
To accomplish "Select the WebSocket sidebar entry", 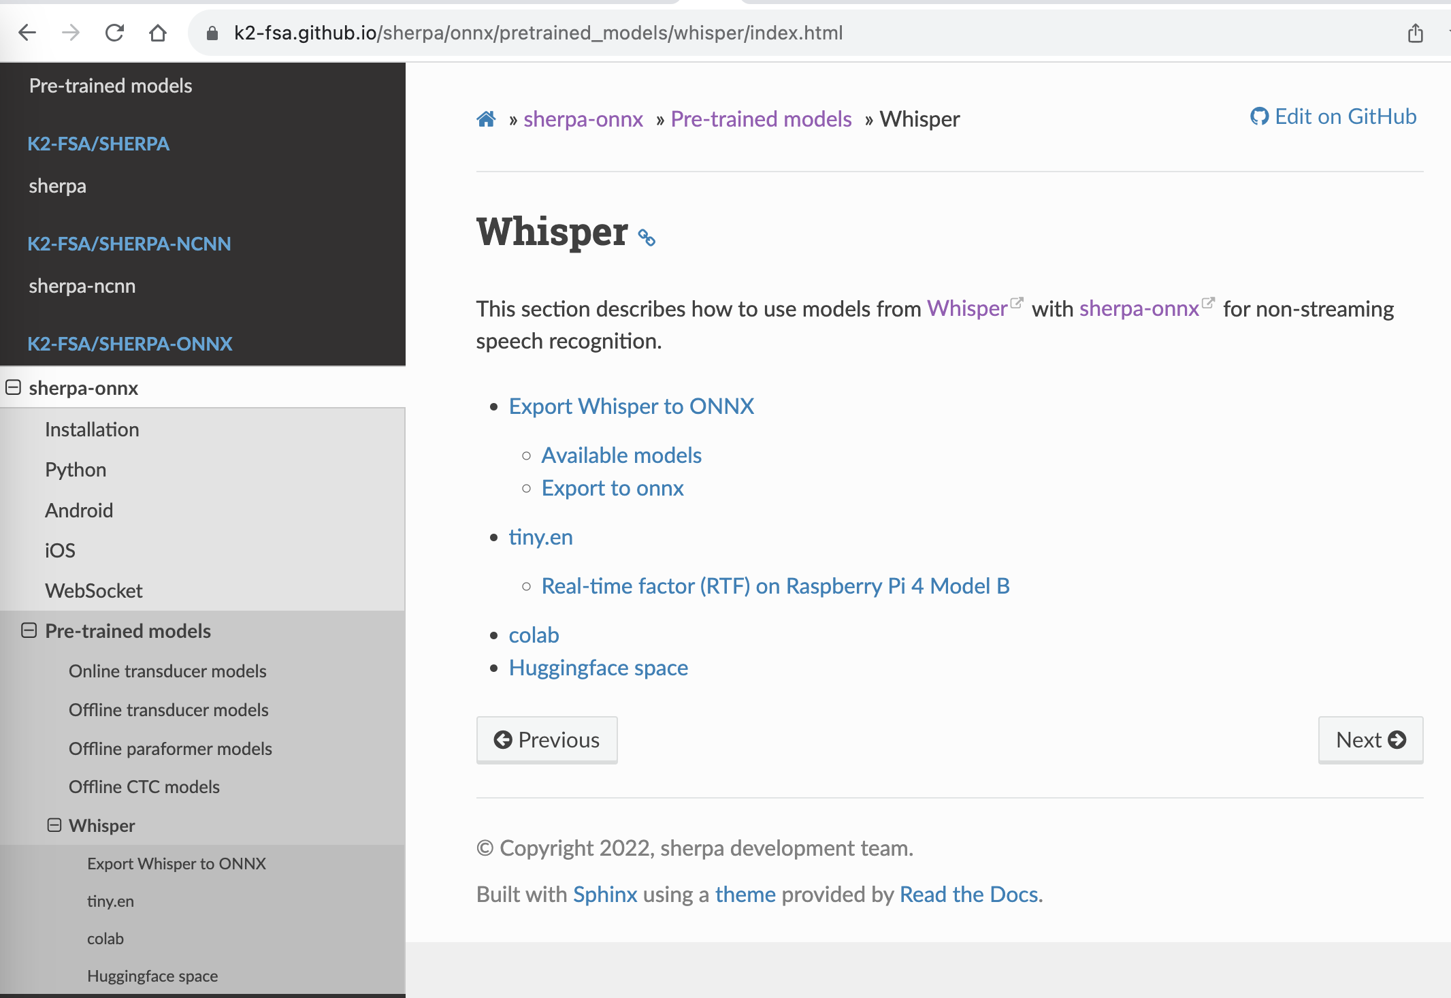I will (x=93, y=590).
